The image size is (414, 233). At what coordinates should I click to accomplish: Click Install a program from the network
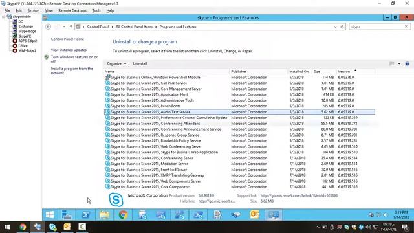[72, 71]
